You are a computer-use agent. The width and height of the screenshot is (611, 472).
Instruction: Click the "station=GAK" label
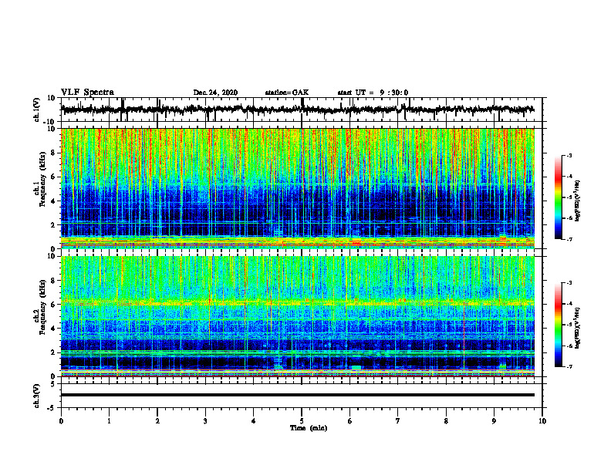coord(287,93)
